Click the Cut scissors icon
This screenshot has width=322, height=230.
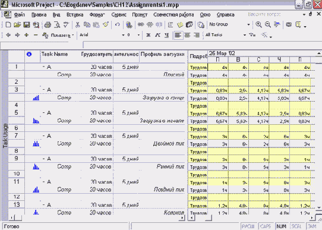(77, 25)
